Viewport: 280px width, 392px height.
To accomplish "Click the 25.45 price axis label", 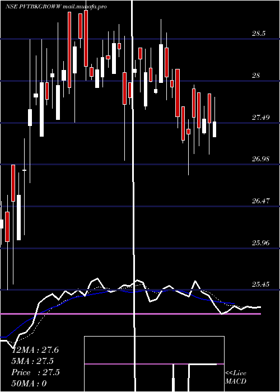I will click(260, 284).
